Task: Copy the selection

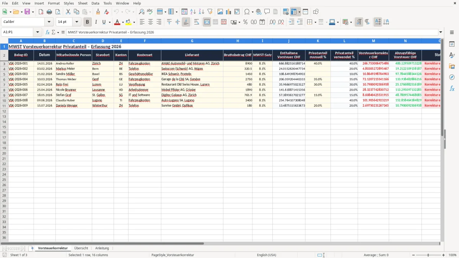Action: [x=76, y=12]
